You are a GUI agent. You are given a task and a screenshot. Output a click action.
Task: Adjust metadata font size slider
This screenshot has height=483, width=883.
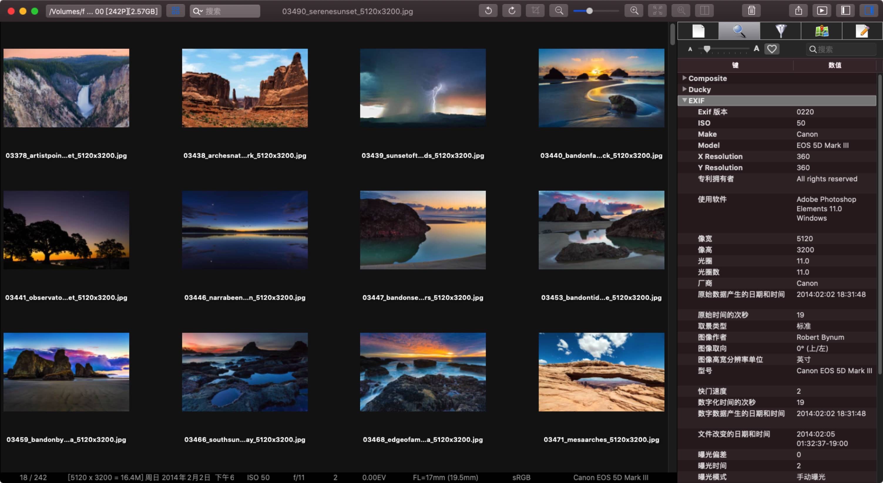pyautogui.click(x=707, y=49)
